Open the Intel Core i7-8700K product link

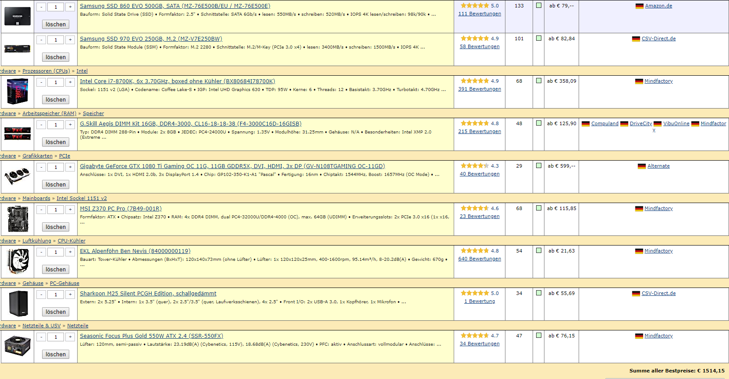pos(178,81)
